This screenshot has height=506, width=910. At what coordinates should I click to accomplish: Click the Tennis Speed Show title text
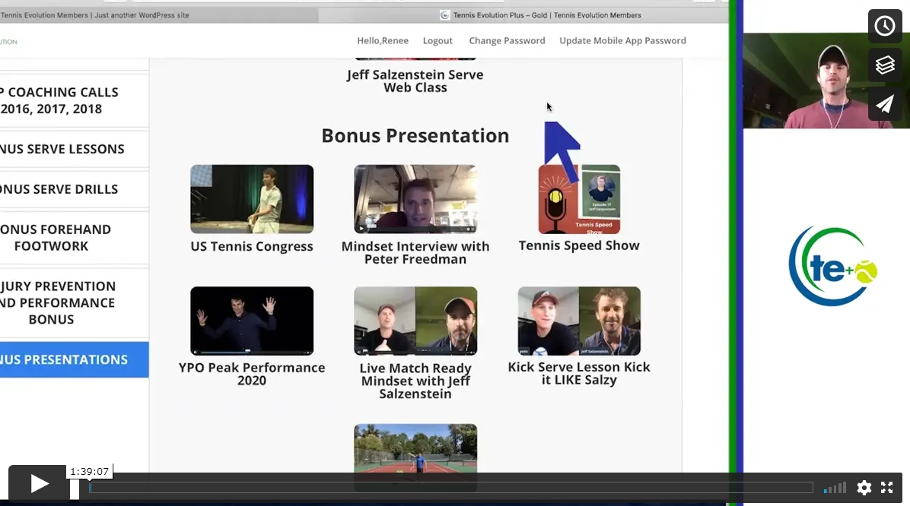[579, 245]
